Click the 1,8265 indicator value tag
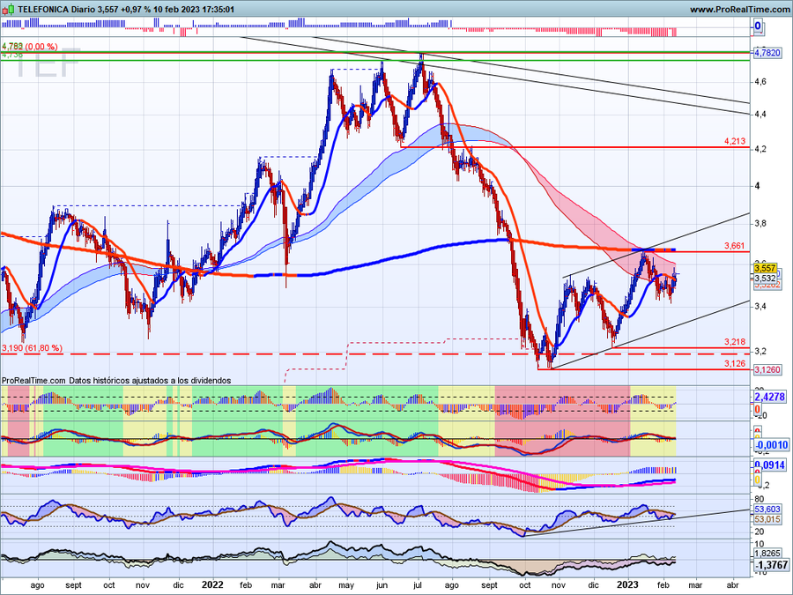Viewport: 793px width, 595px height. [x=767, y=554]
